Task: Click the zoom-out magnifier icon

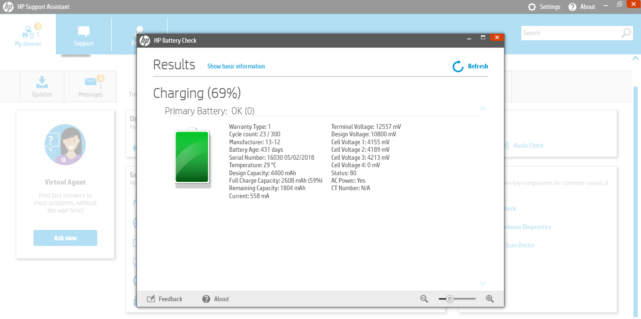Action: tap(424, 298)
